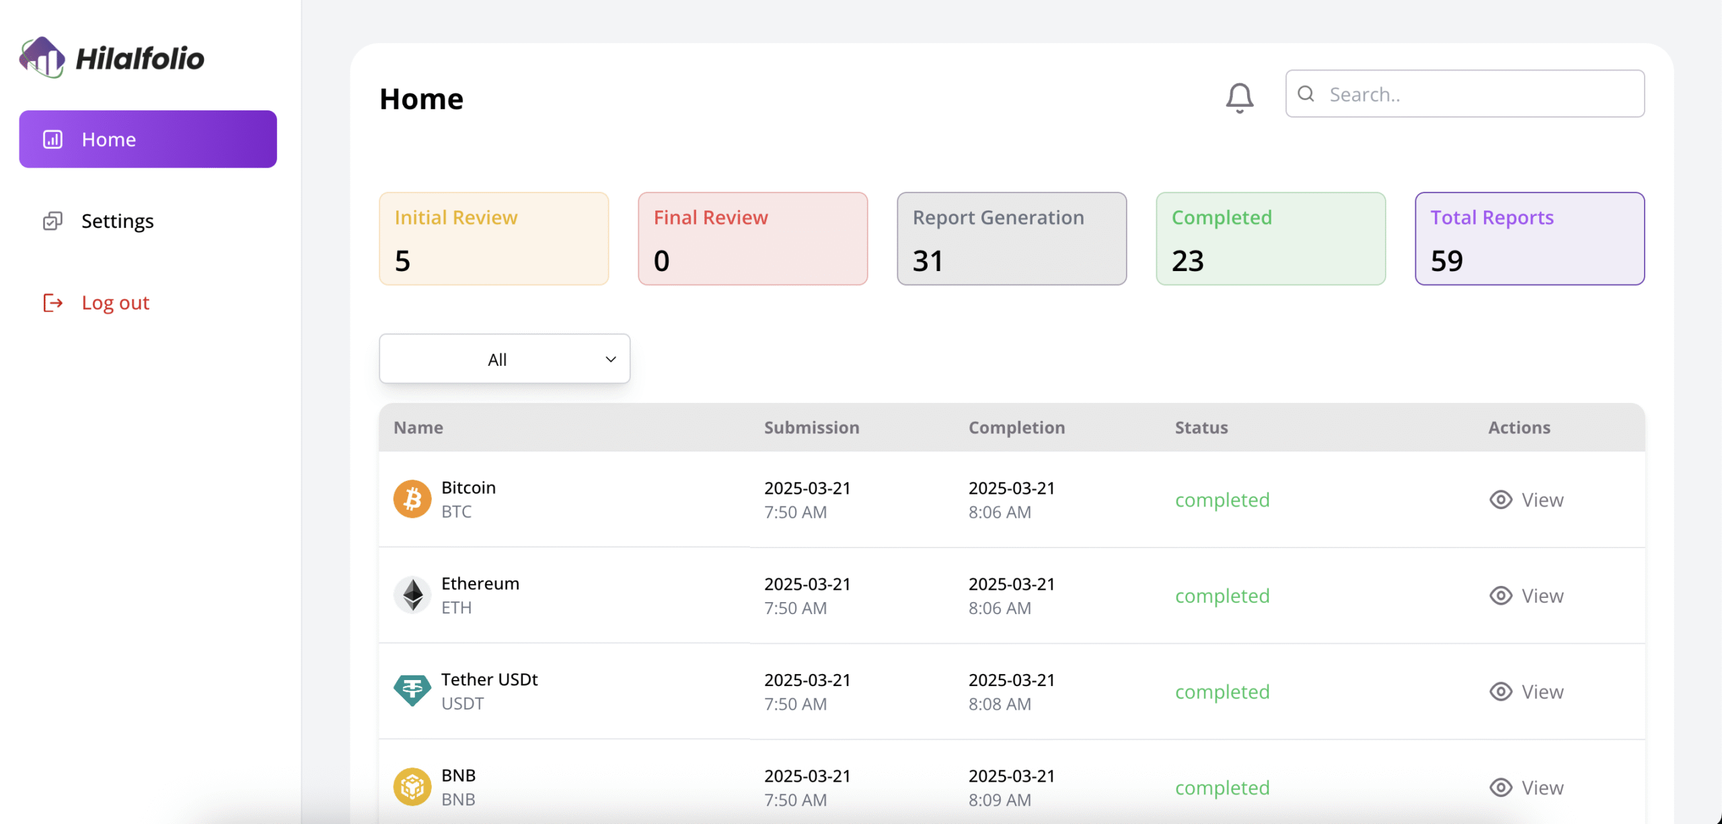
Task: View the Tether USDt report
Action: pos(1526,691)
